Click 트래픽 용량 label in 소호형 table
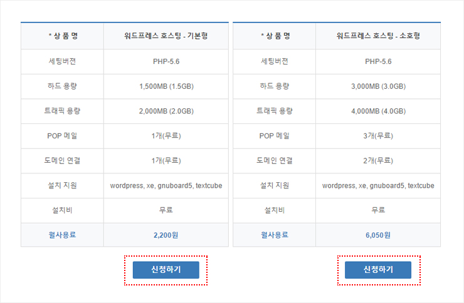 pos(275,111)
